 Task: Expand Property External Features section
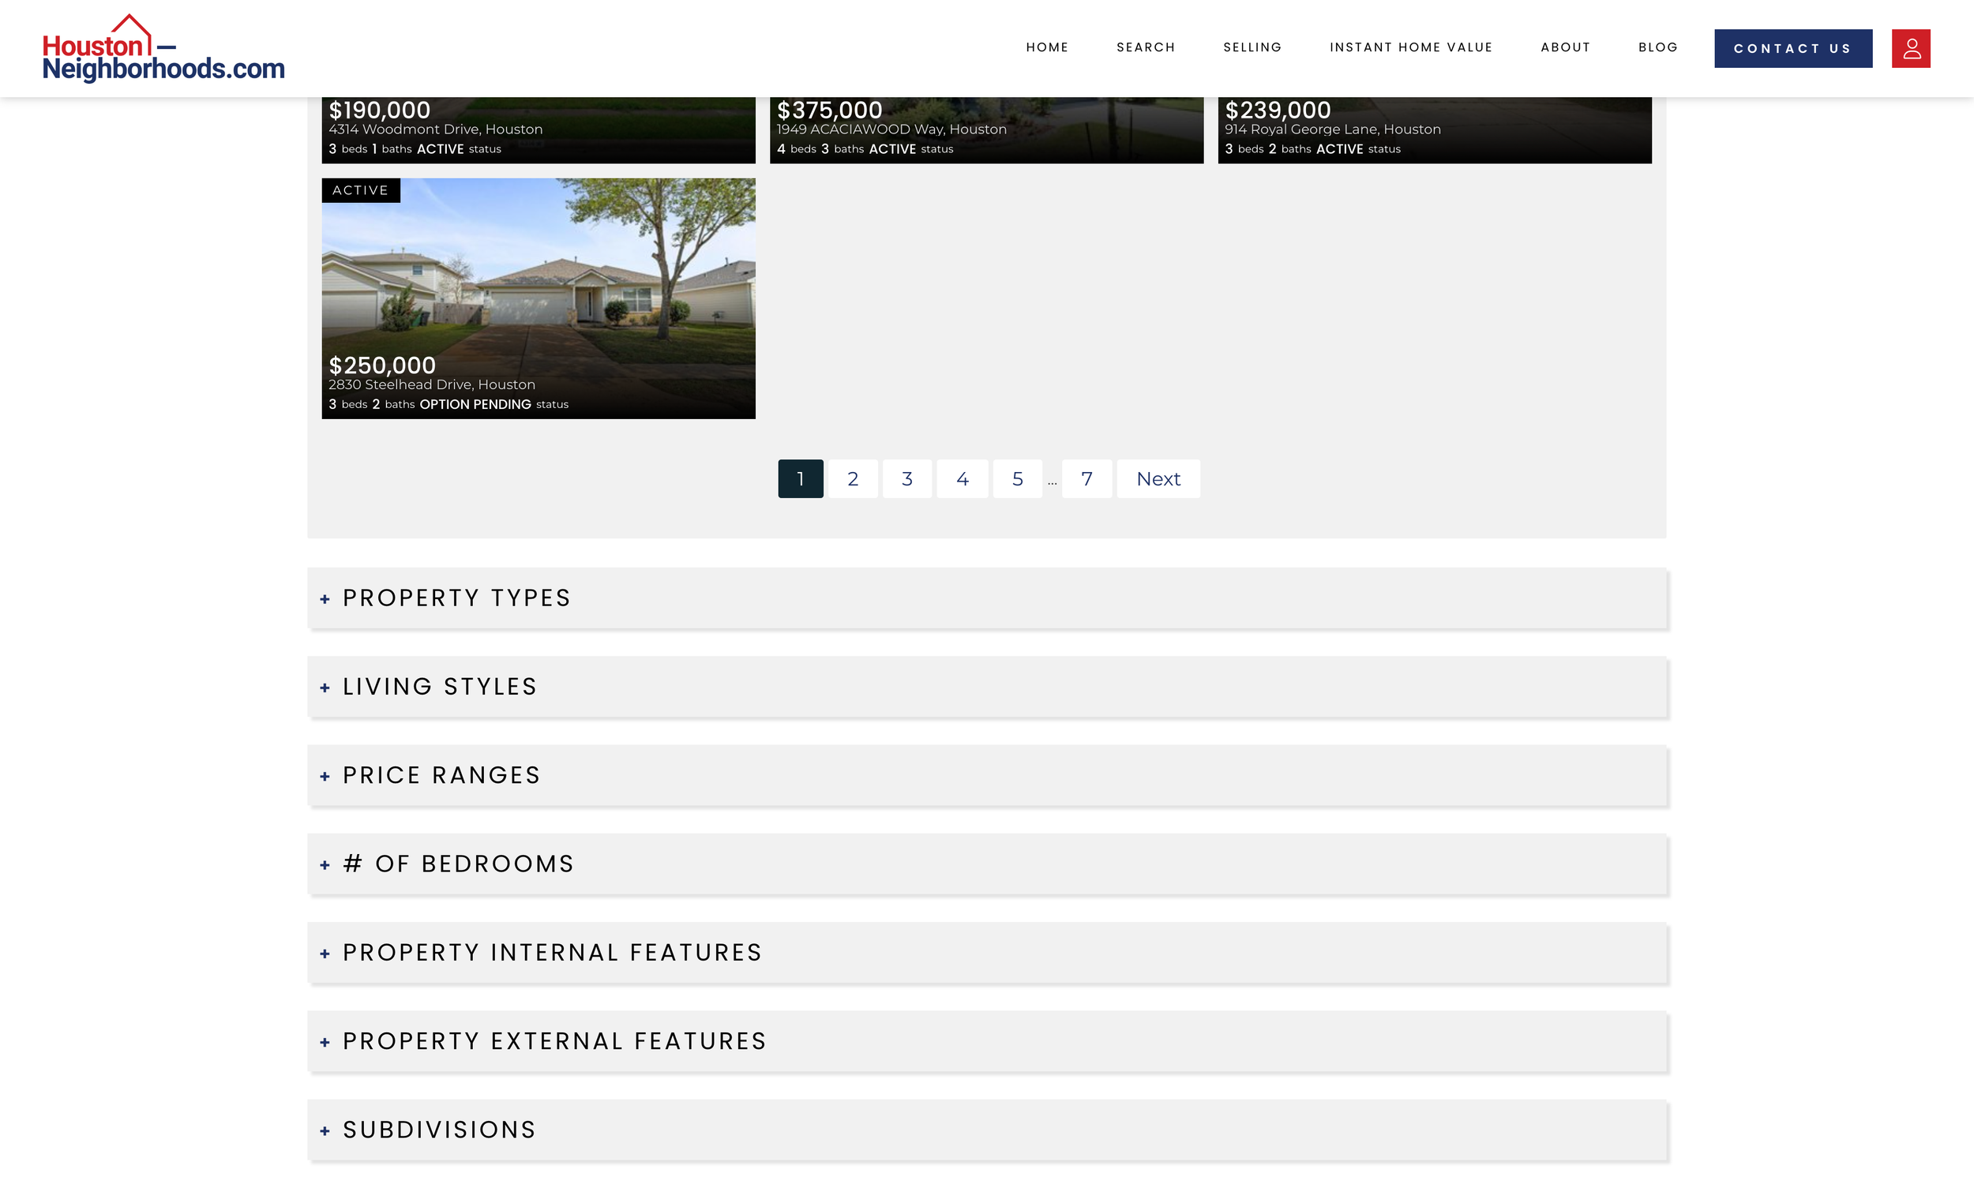point(987,1041)
